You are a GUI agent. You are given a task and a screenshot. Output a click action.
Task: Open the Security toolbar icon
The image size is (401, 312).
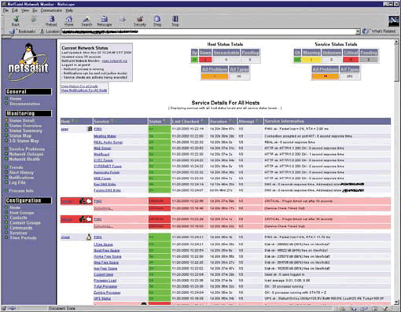point(140,20)
